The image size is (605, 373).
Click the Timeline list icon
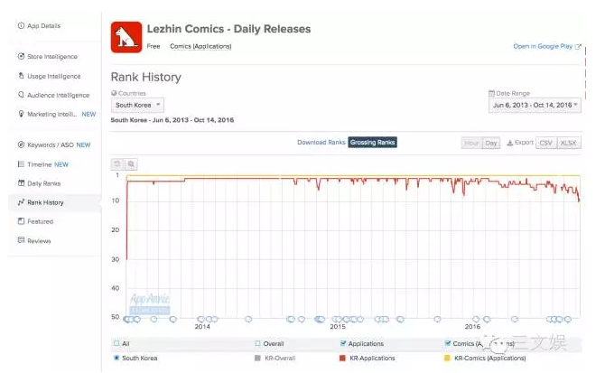pos(22,164)
